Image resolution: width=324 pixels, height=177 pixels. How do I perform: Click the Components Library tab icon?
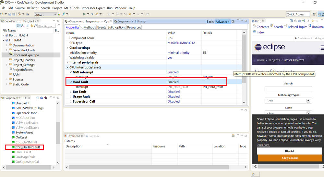[x=115, y=21]
